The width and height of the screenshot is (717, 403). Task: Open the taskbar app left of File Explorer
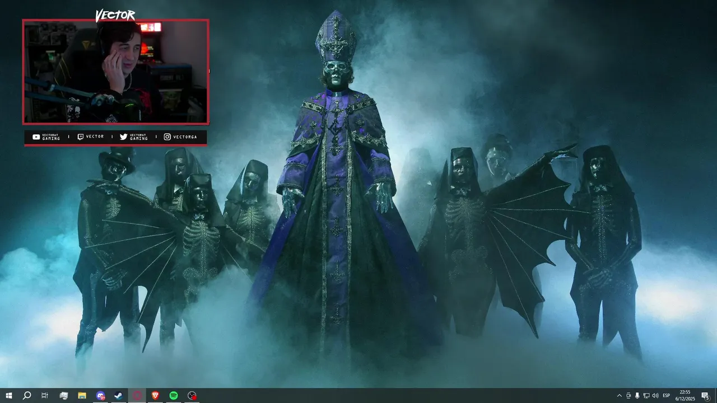(63, 396)
